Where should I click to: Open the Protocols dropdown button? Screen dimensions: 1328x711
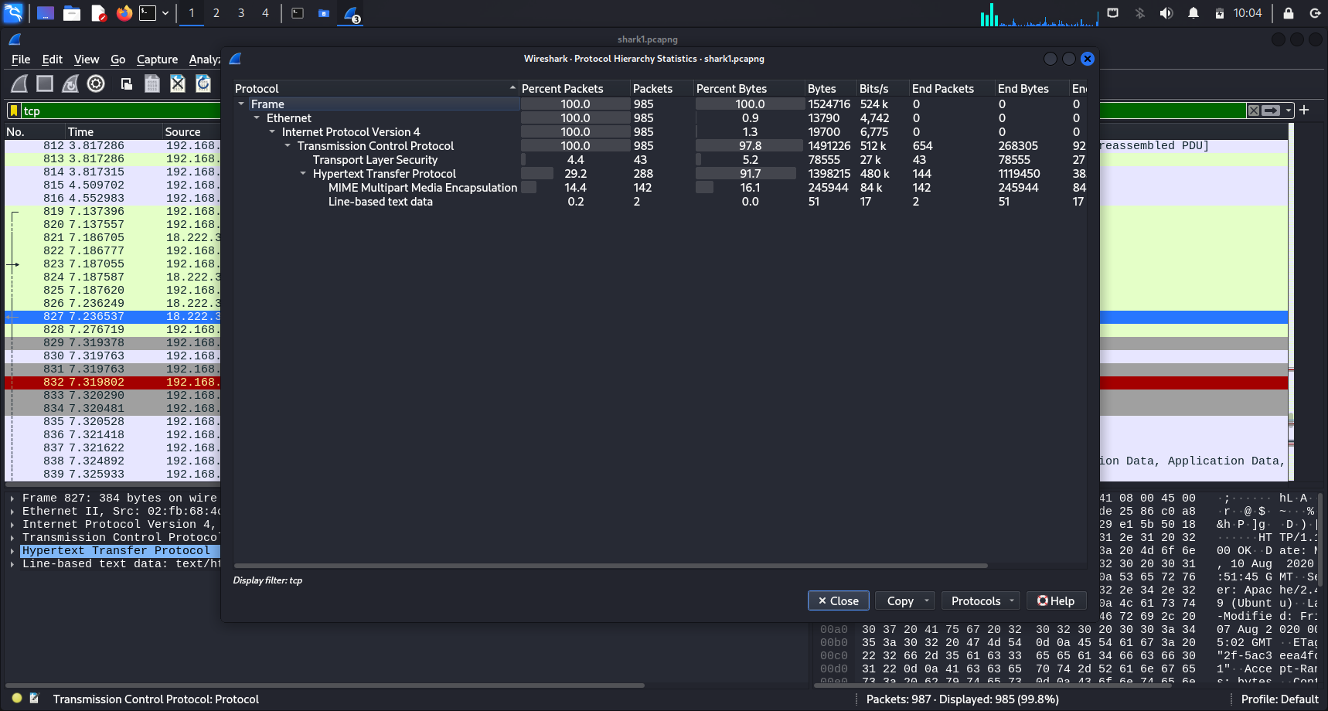(983, 600)
